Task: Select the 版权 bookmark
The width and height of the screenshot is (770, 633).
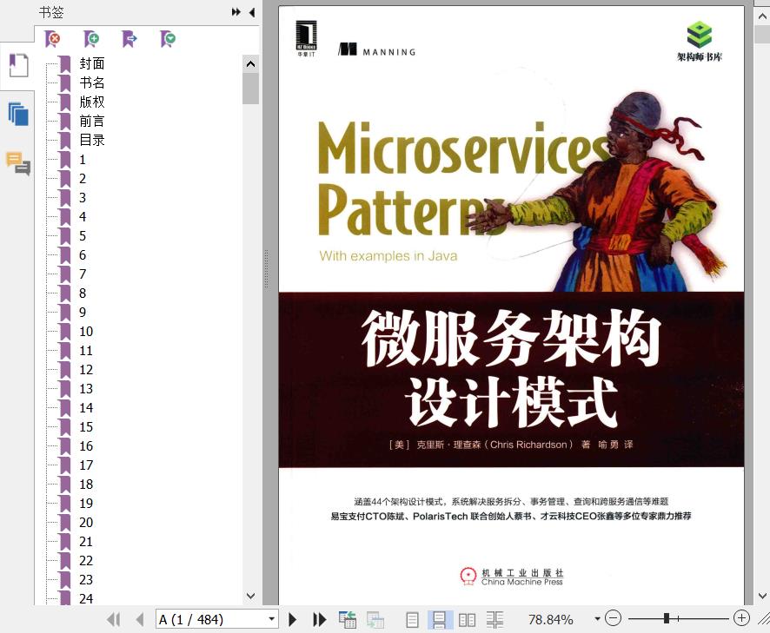Action: [x=92, y=102]
